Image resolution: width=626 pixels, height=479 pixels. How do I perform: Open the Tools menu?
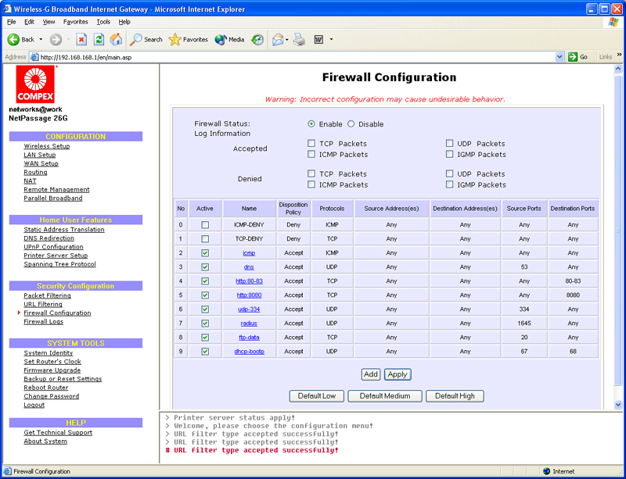(103, 22)
